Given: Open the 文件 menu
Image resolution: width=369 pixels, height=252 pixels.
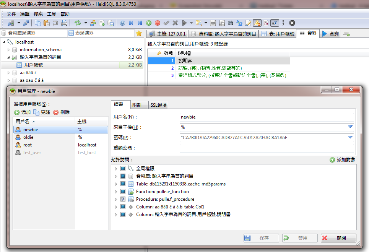Looking at the screenshot, I should coord(11,14).
